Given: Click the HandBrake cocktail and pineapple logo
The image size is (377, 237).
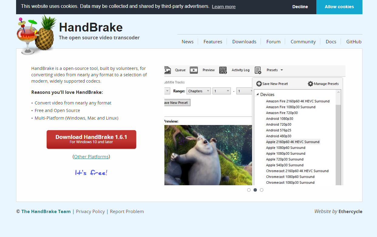Looking at the screenshot, I should click(x=37, y=35).
